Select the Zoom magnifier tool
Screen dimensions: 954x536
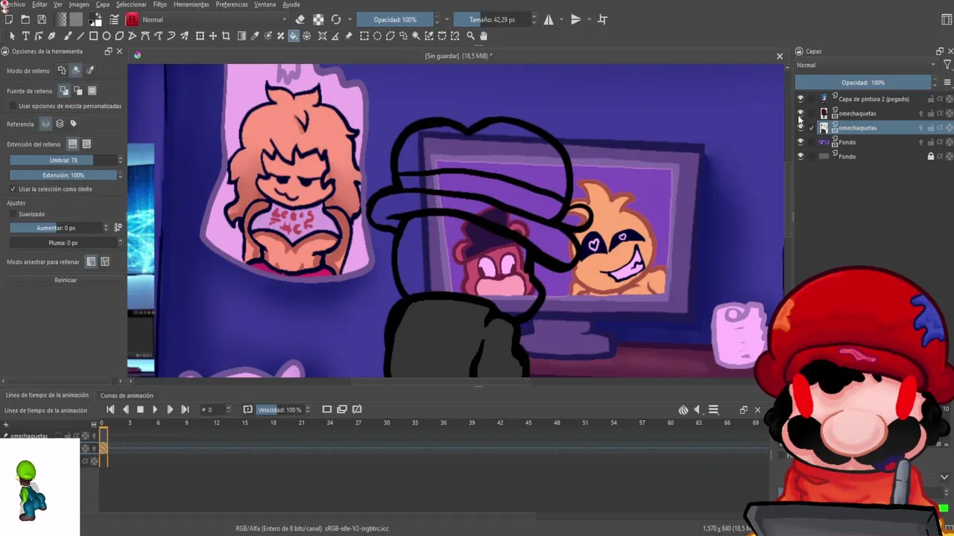click(x=470, y=36)
